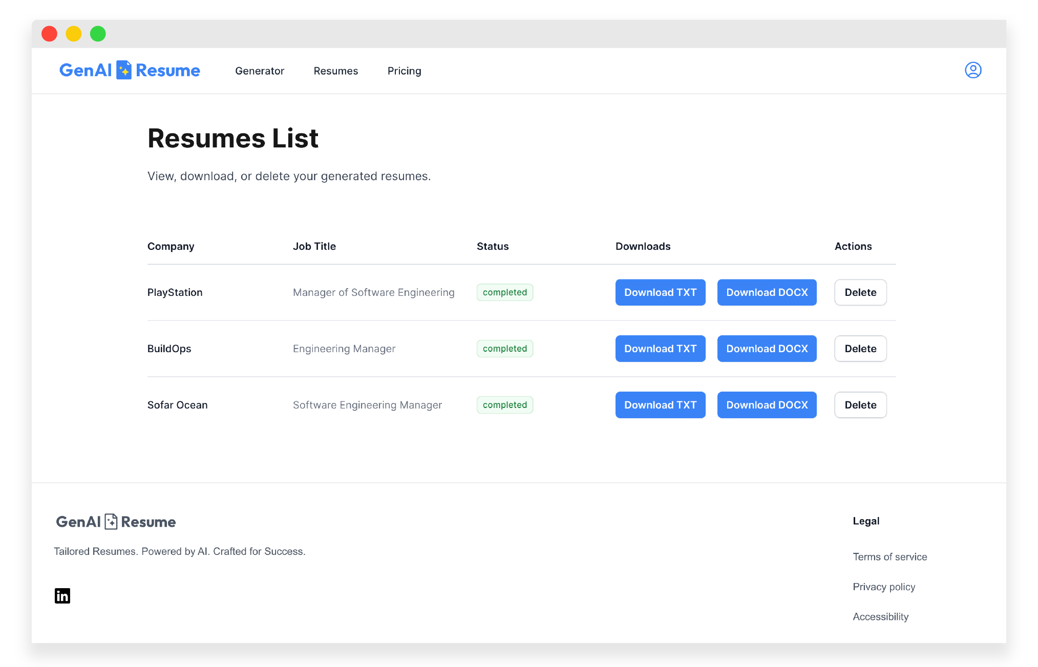Delete the PlayStation resume
This screenshot has height=667, width=1038.
[860, 292]
